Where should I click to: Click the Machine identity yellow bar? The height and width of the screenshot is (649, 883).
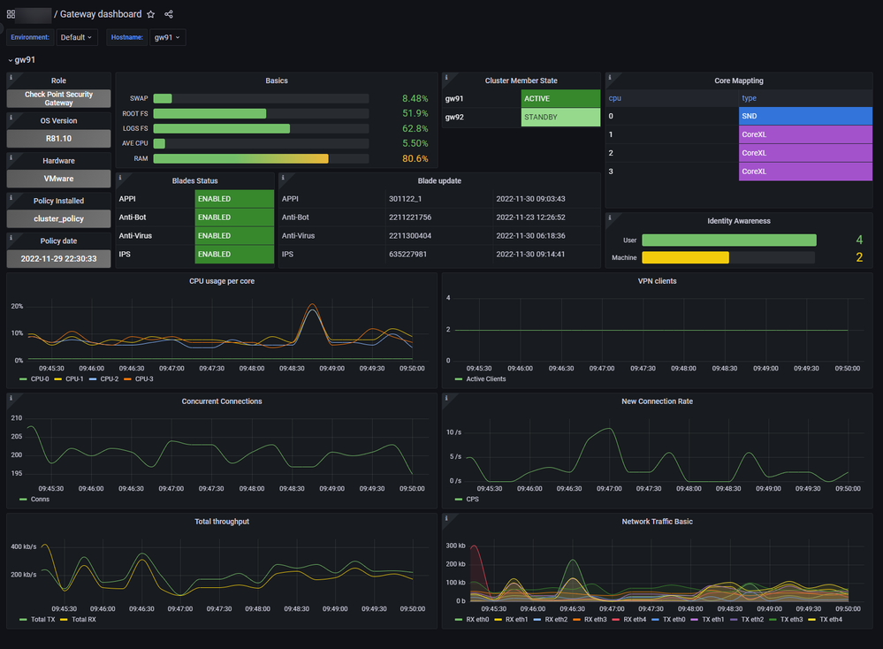click(685, 257)
